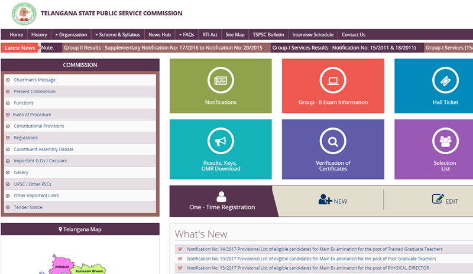This screenshot has height=274, width=473.
Task: Click the EDIT registration pencil icon
Action: pos(438,200)
